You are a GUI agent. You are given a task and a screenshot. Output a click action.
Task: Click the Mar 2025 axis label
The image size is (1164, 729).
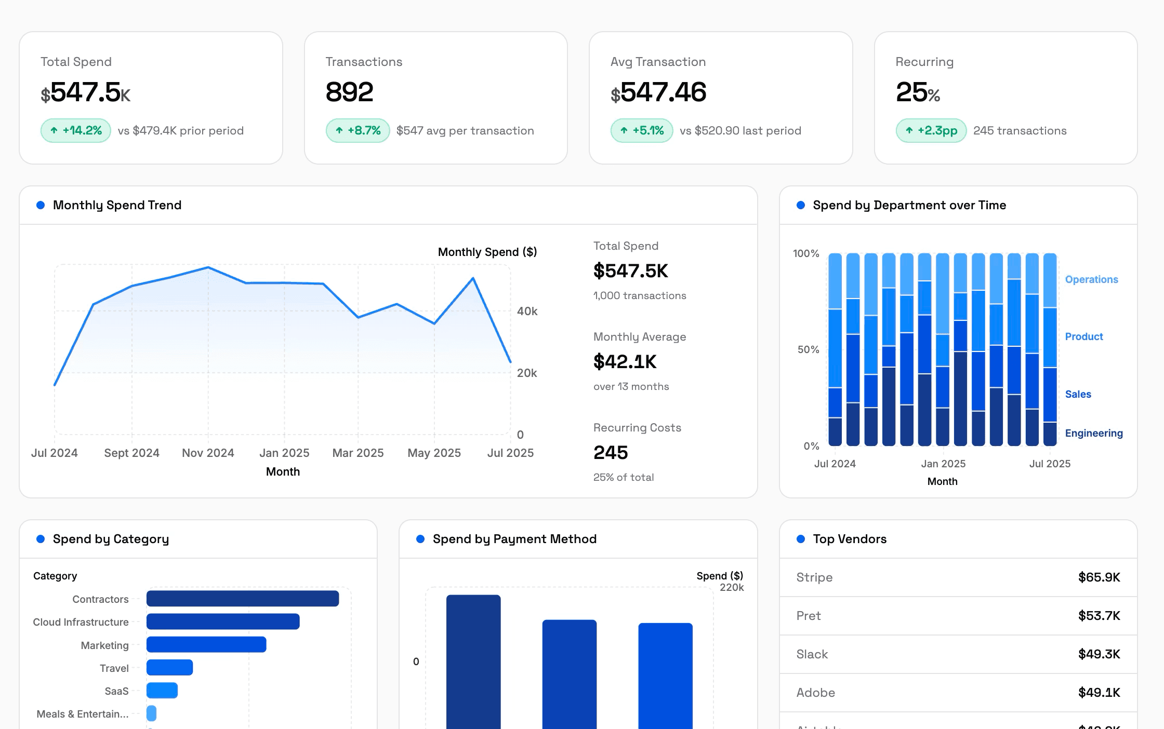click(x=358, y=453)
